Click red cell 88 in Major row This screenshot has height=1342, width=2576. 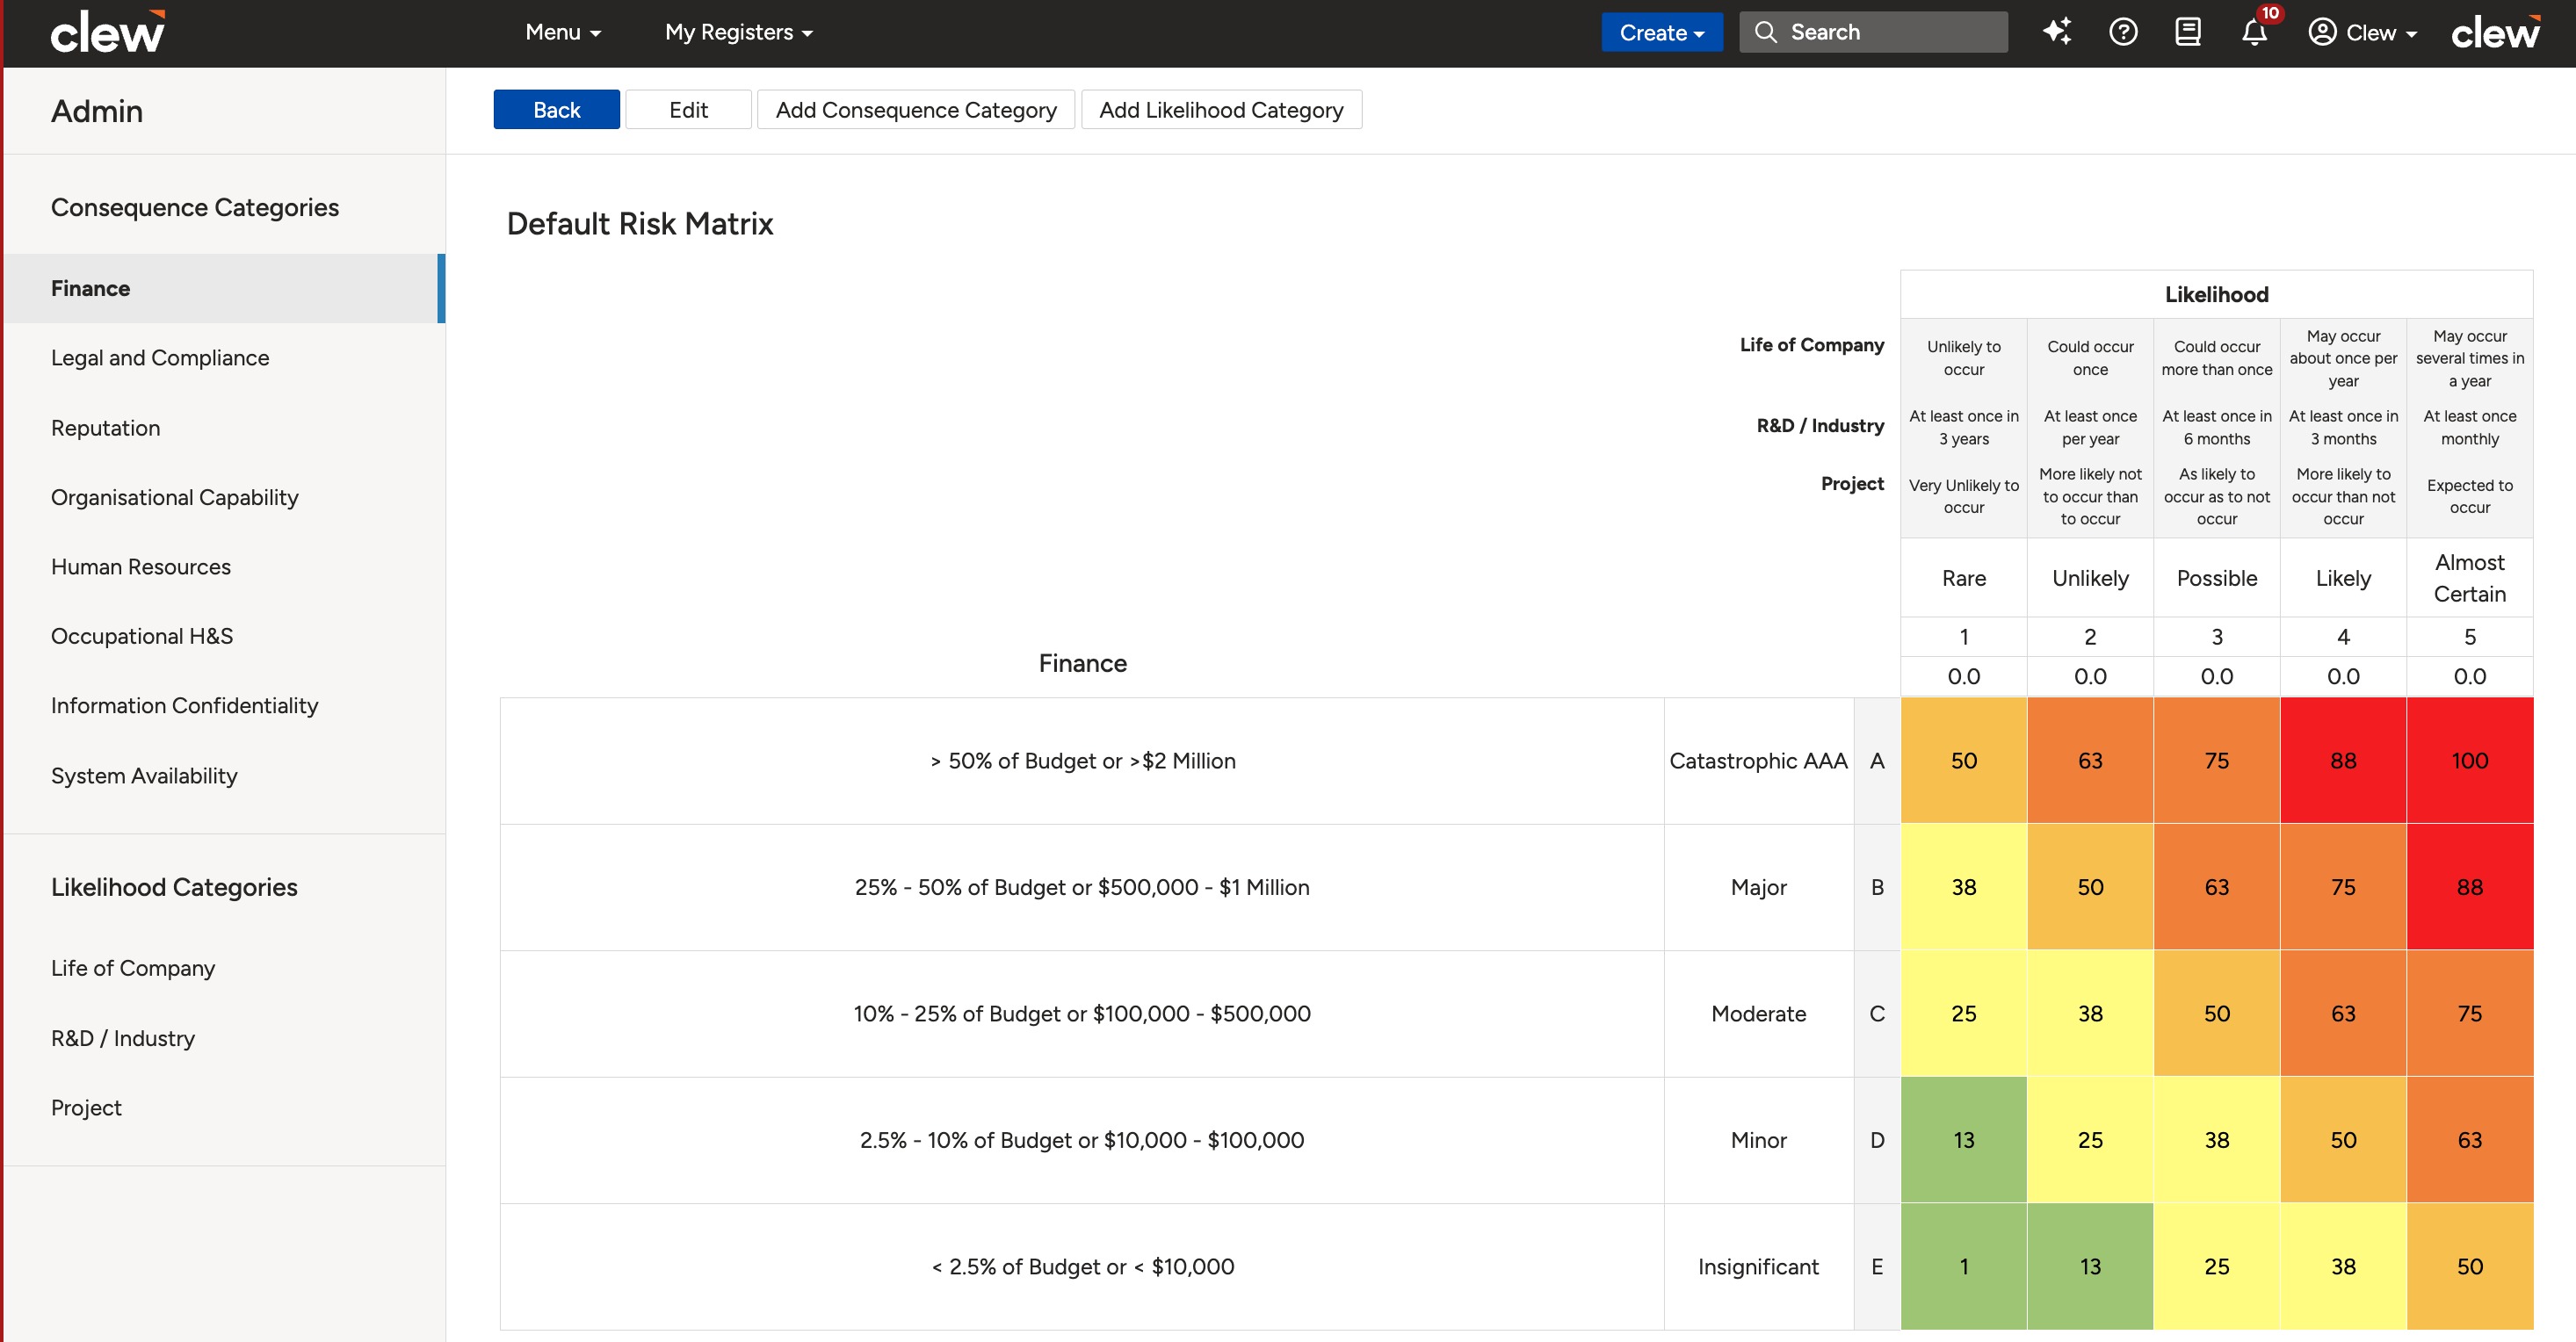click(x=2469, y=887)
